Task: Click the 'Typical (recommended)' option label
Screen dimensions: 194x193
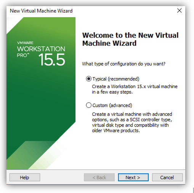Action: point(116,79)
